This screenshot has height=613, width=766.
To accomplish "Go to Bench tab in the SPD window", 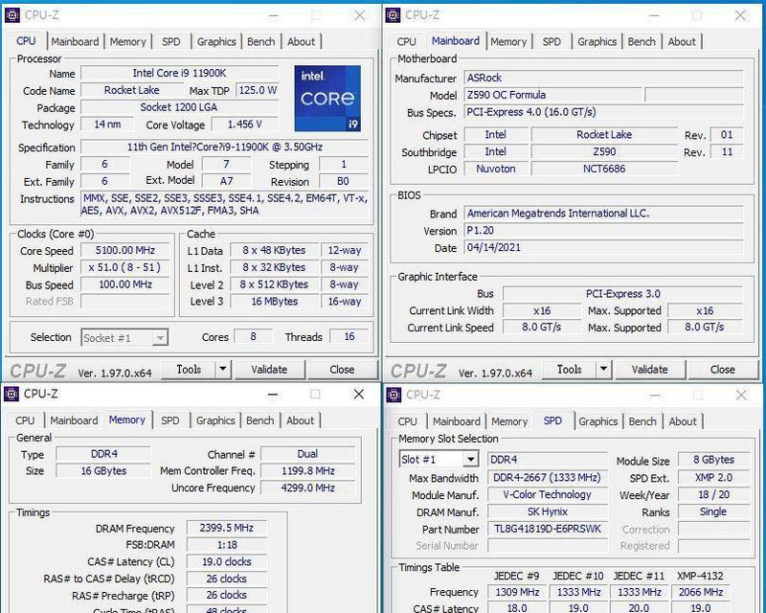I will [x=642, y=421].
